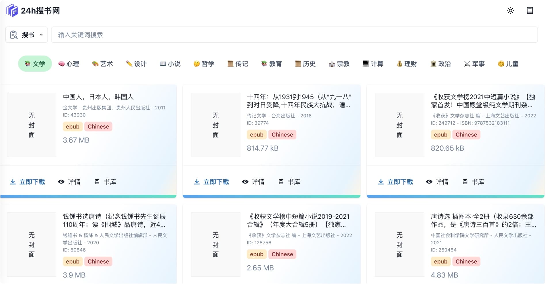View 详情 for the 十四年 book
The image size is (546, 284).
(253, 182)
